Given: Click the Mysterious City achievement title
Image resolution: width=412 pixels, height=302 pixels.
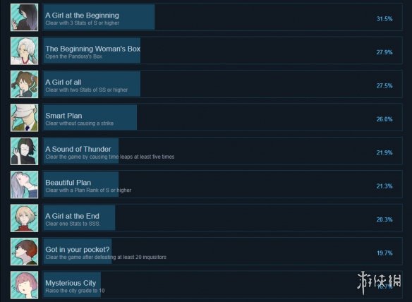Looking at the screenshot, I should pos(71,283).
